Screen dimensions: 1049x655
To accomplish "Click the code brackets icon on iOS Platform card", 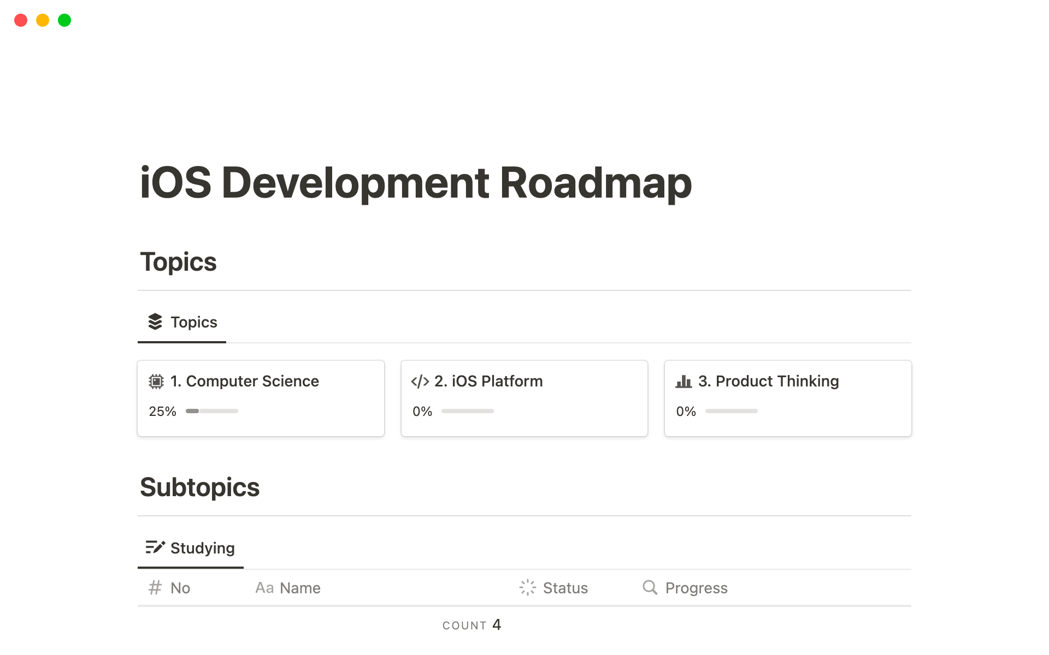I will click(420, 382).
